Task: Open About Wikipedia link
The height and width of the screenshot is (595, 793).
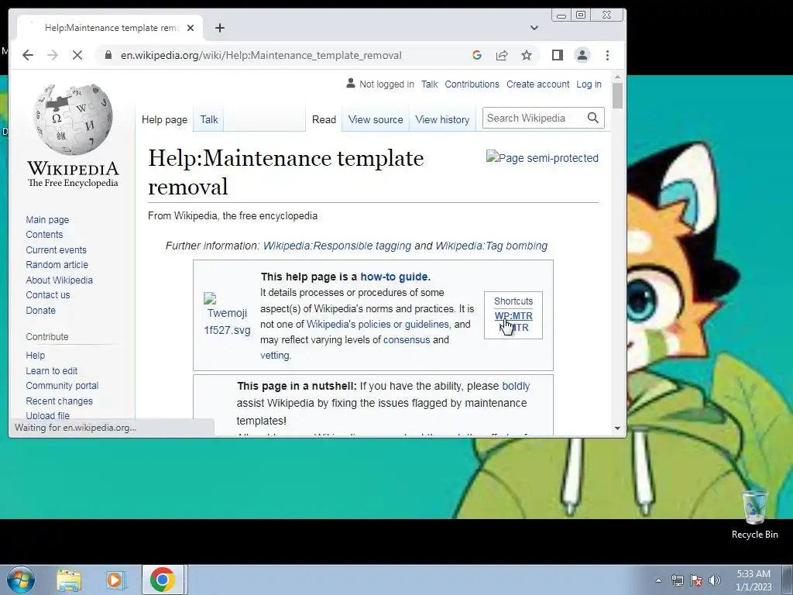Action: (x=59, y=280)
